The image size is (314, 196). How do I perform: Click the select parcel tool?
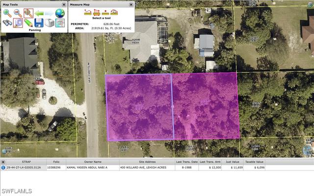[18, 23]
